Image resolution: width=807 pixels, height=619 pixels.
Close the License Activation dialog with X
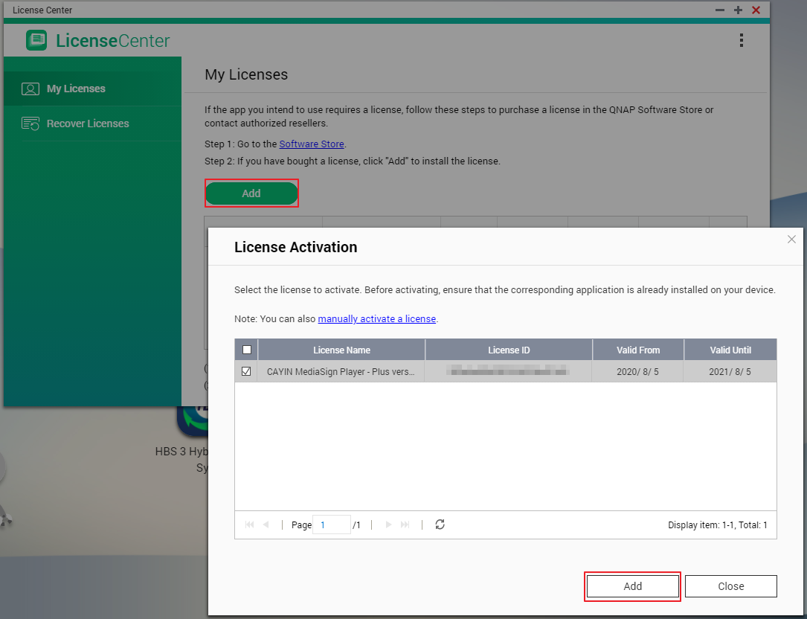[791, 240]
